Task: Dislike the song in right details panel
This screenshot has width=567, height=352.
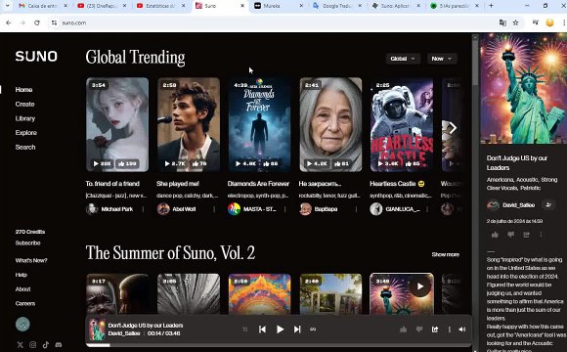Action: 510,235
